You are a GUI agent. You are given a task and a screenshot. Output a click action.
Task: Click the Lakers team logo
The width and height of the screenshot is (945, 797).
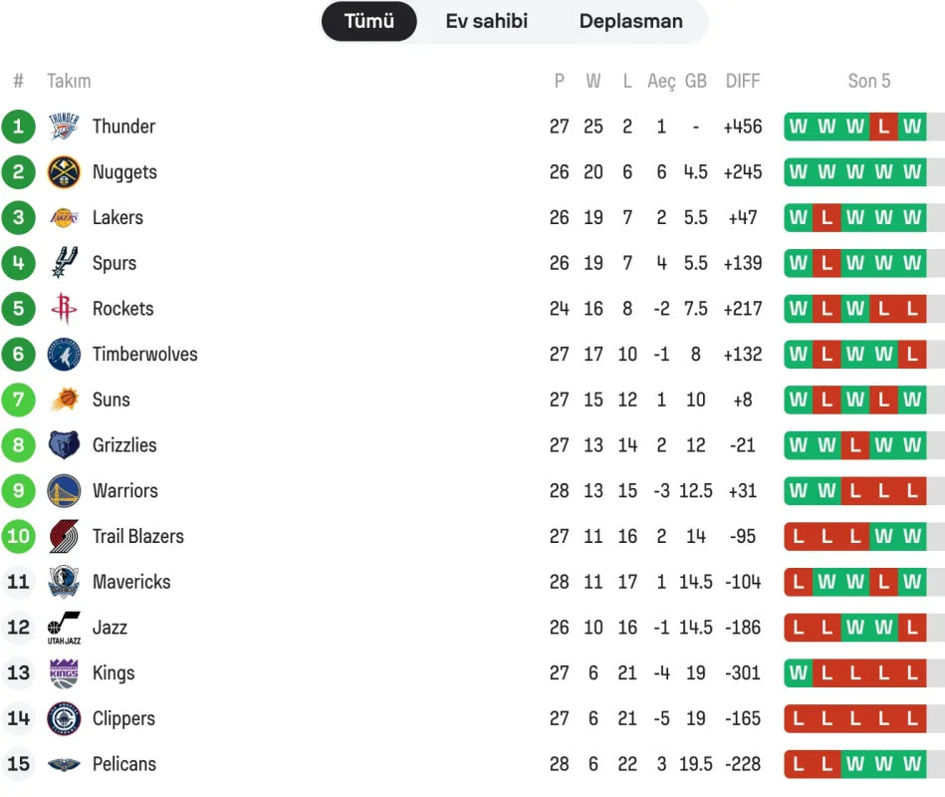pyautogui.click(x=64, y=218)
